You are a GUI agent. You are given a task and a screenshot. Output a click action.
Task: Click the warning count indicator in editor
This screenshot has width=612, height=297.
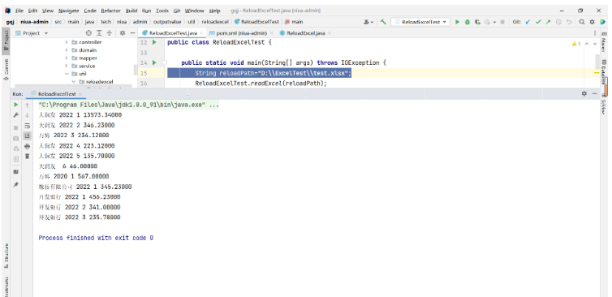pos(577,44)
